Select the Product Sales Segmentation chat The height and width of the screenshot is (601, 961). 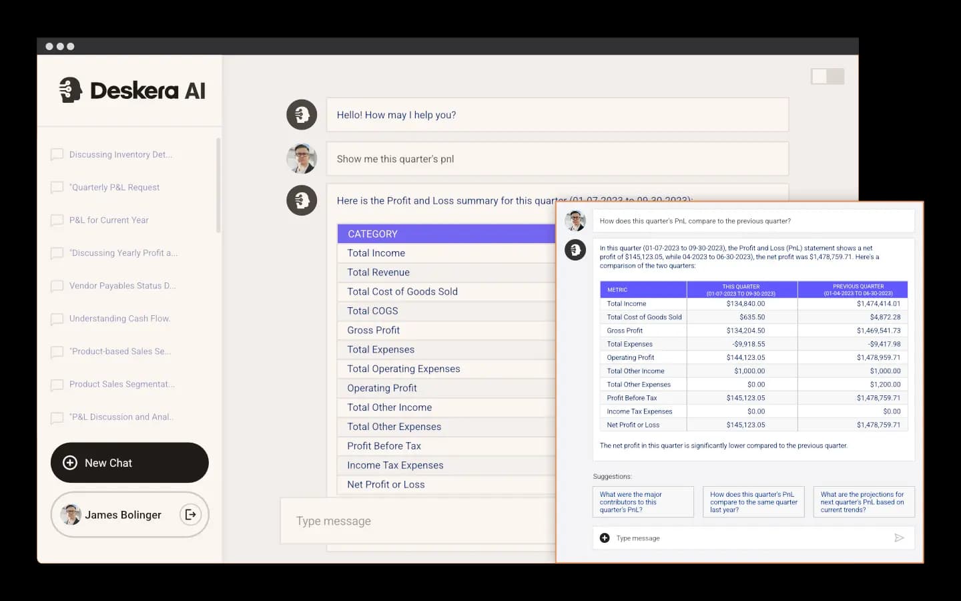[x=121, y=385]
